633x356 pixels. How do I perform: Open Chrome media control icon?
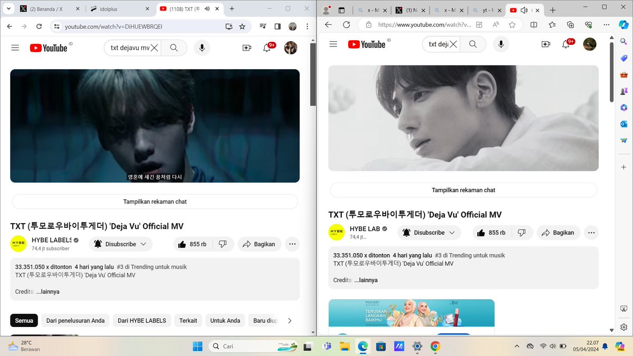[263, 26]
